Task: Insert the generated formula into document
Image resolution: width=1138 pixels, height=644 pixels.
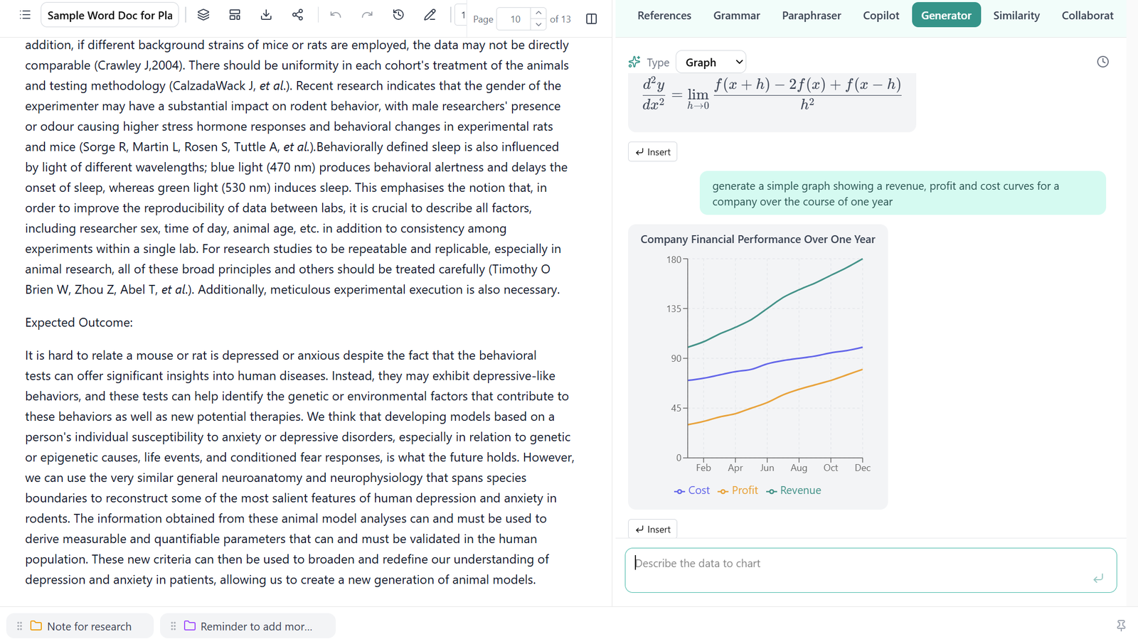Action: coord(653,152)
